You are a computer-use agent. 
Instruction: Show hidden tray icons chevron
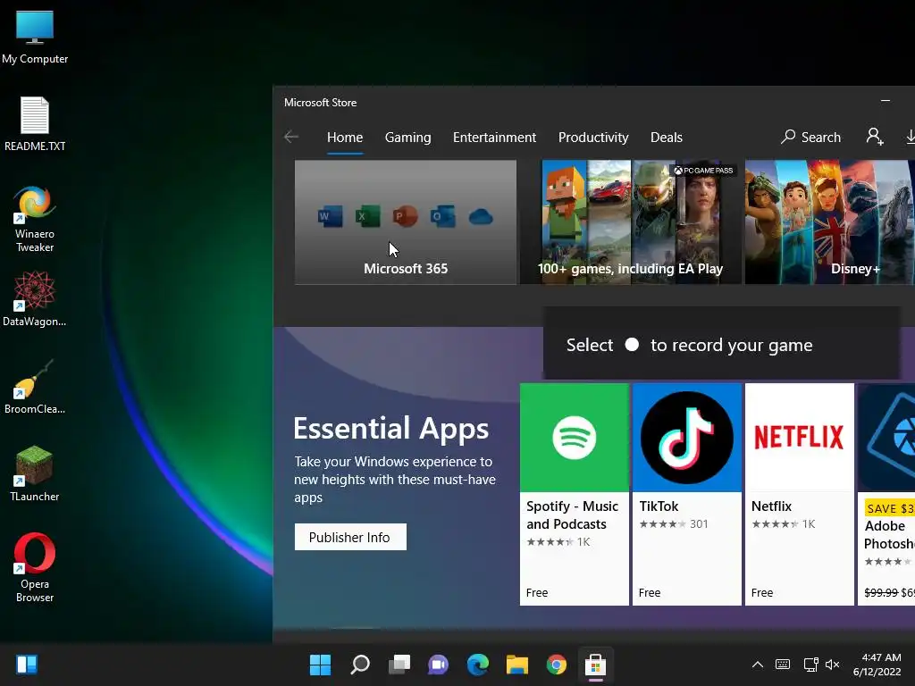(758, 665)
